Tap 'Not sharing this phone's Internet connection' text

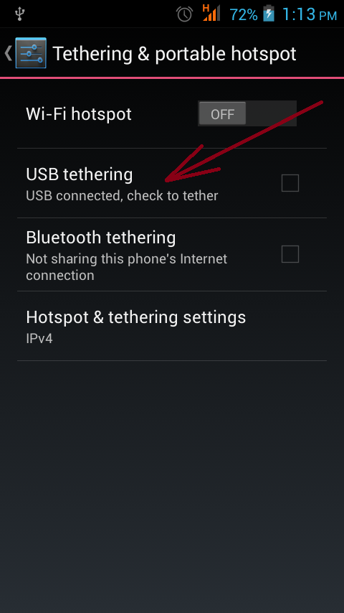pyautogui.click(x=127, y=267)
